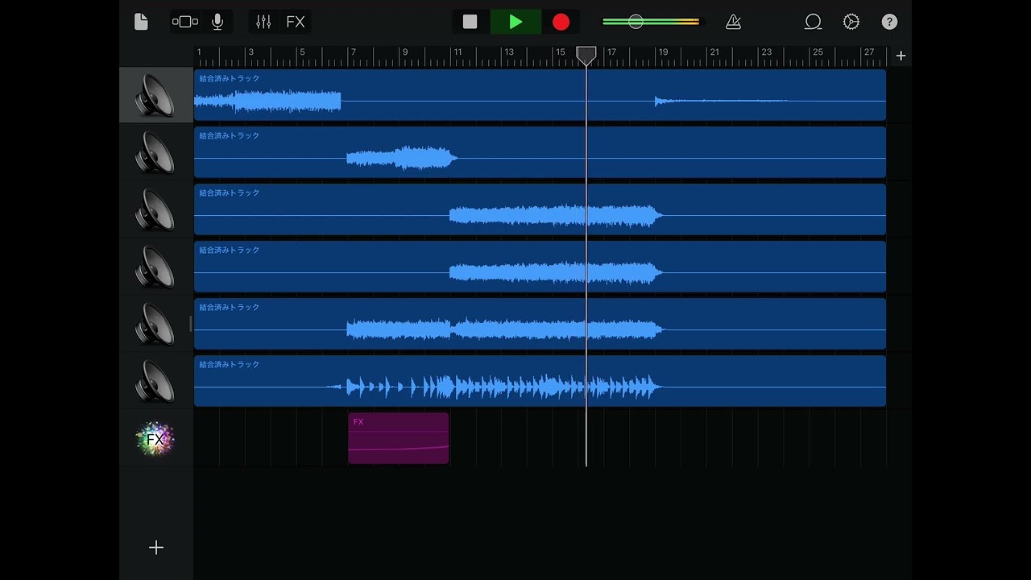The height and width of the screenshot is (580, 1031).
Task: Select the fourth audio track speaker icon
Action: (155, 267)
